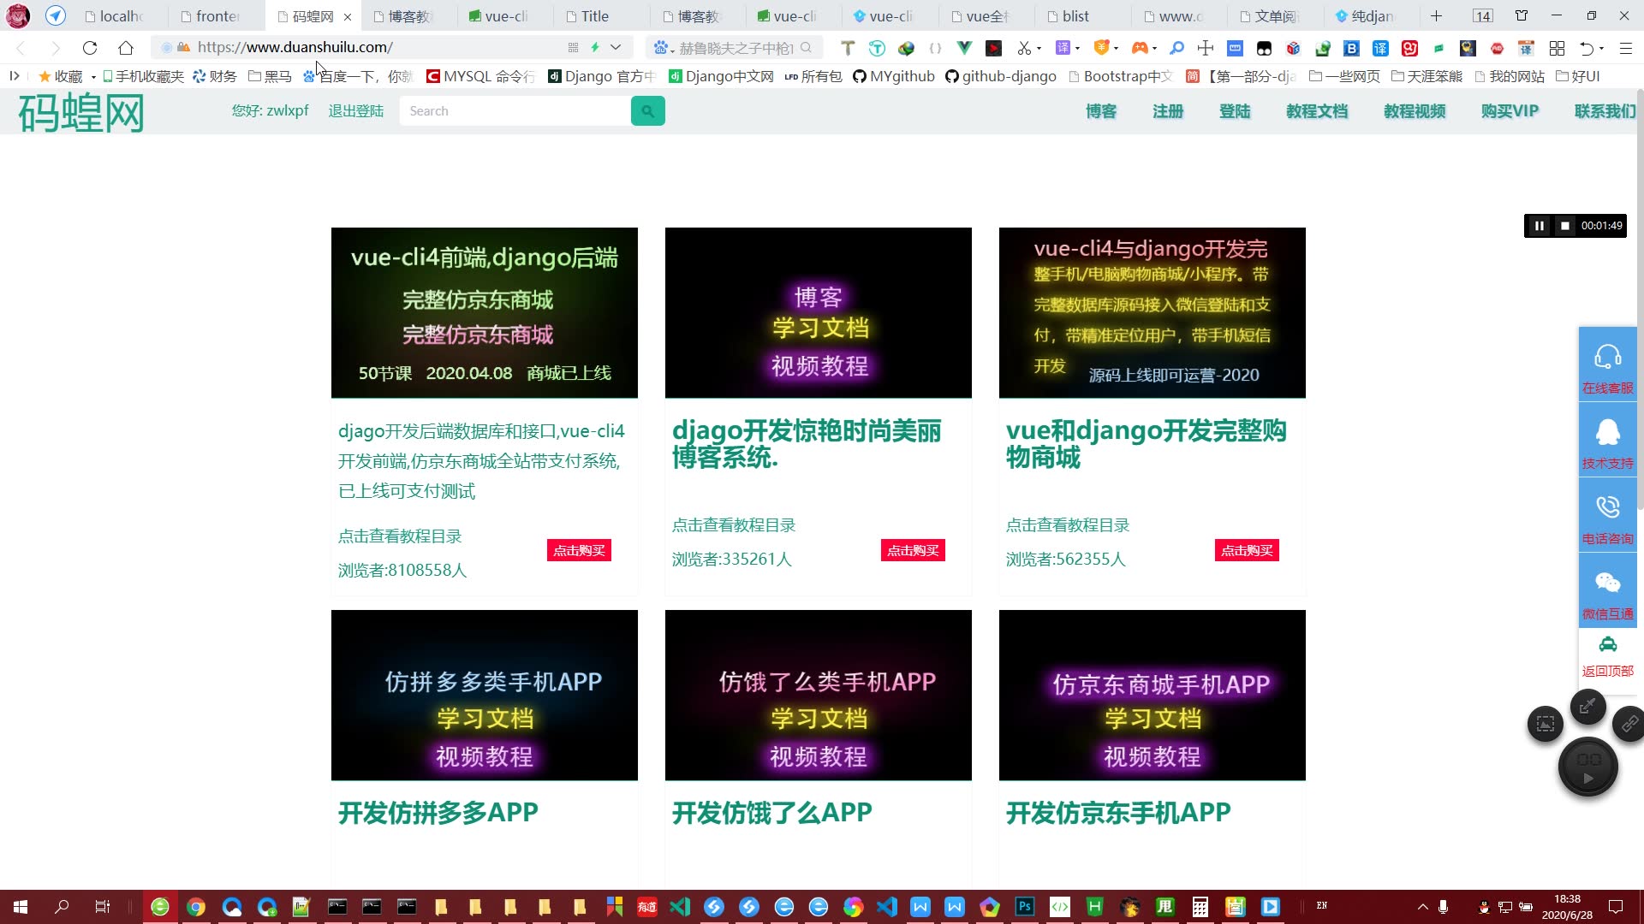
Task: Select 购买VIP tab
Action: point(1510,110)
